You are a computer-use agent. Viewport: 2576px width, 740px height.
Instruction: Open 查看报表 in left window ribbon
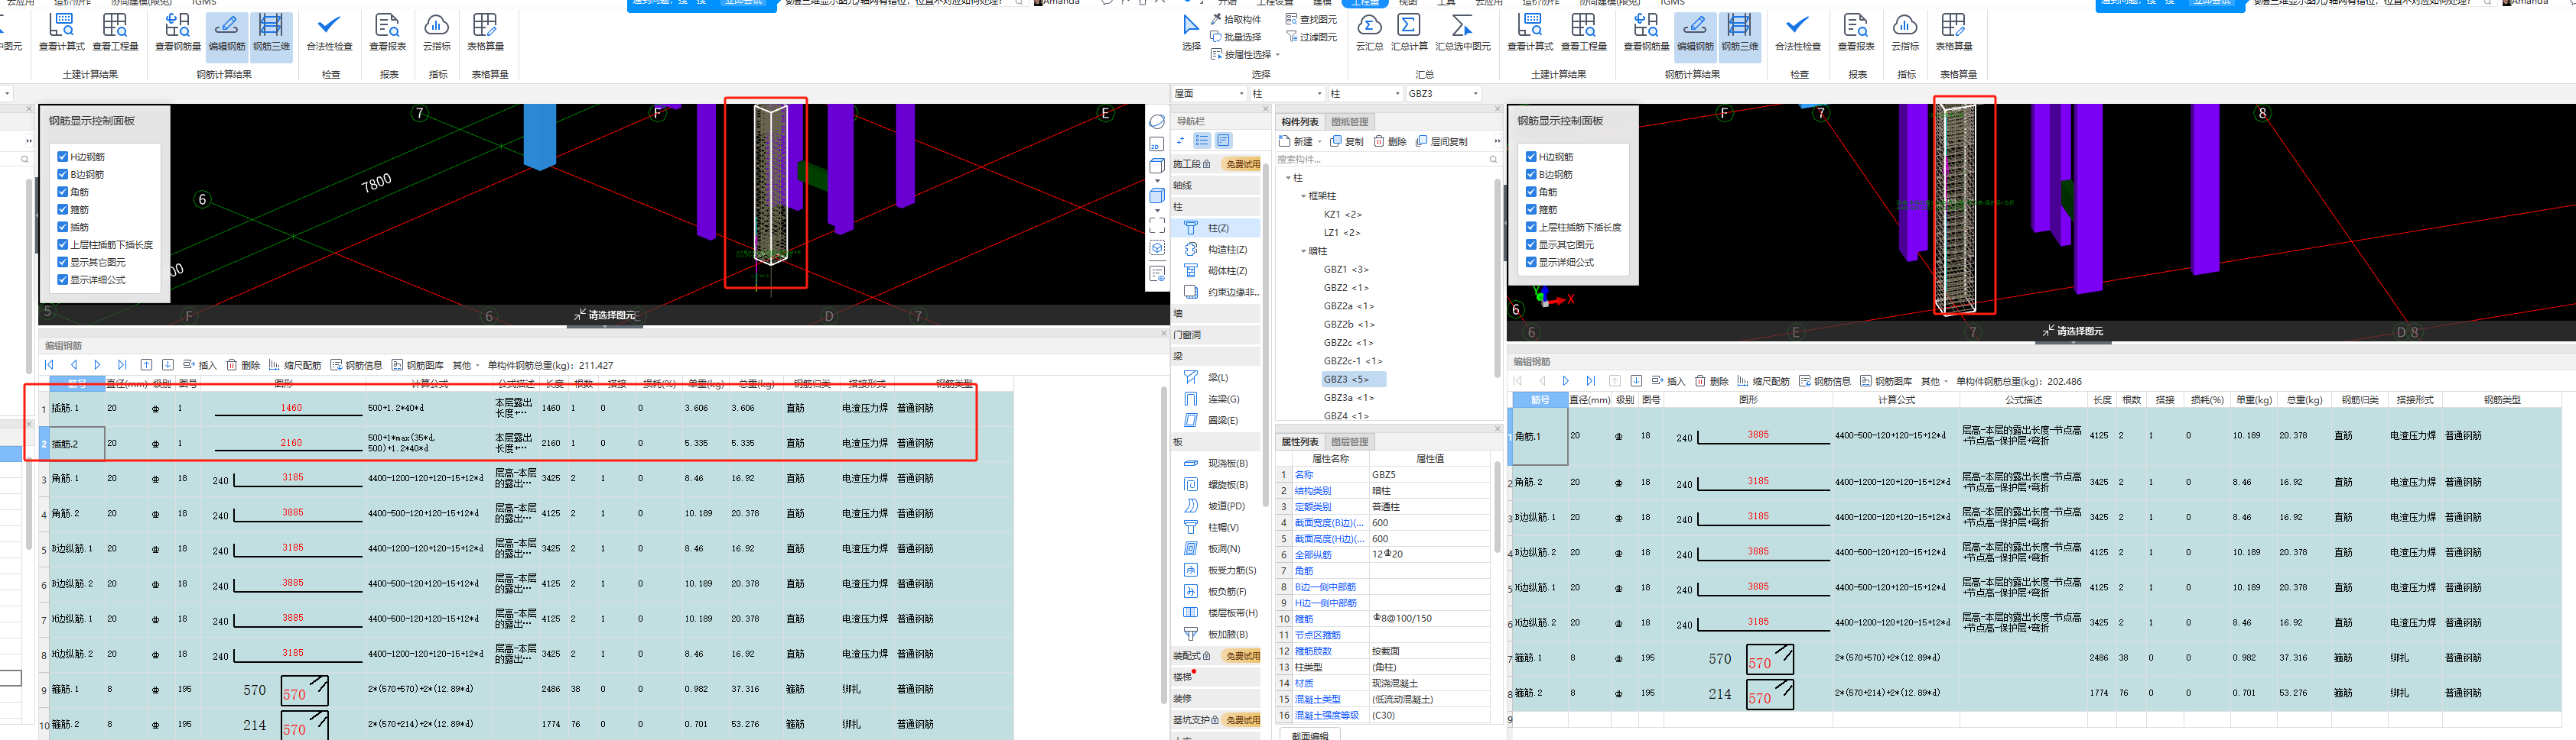click(x=387, y=32)
